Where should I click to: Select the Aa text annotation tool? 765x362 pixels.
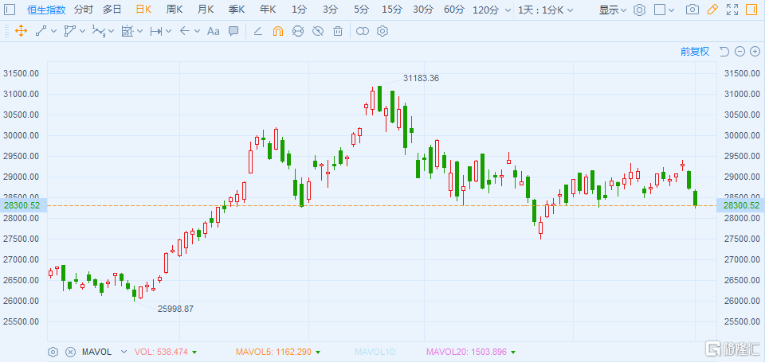click(x=214, y=31)
